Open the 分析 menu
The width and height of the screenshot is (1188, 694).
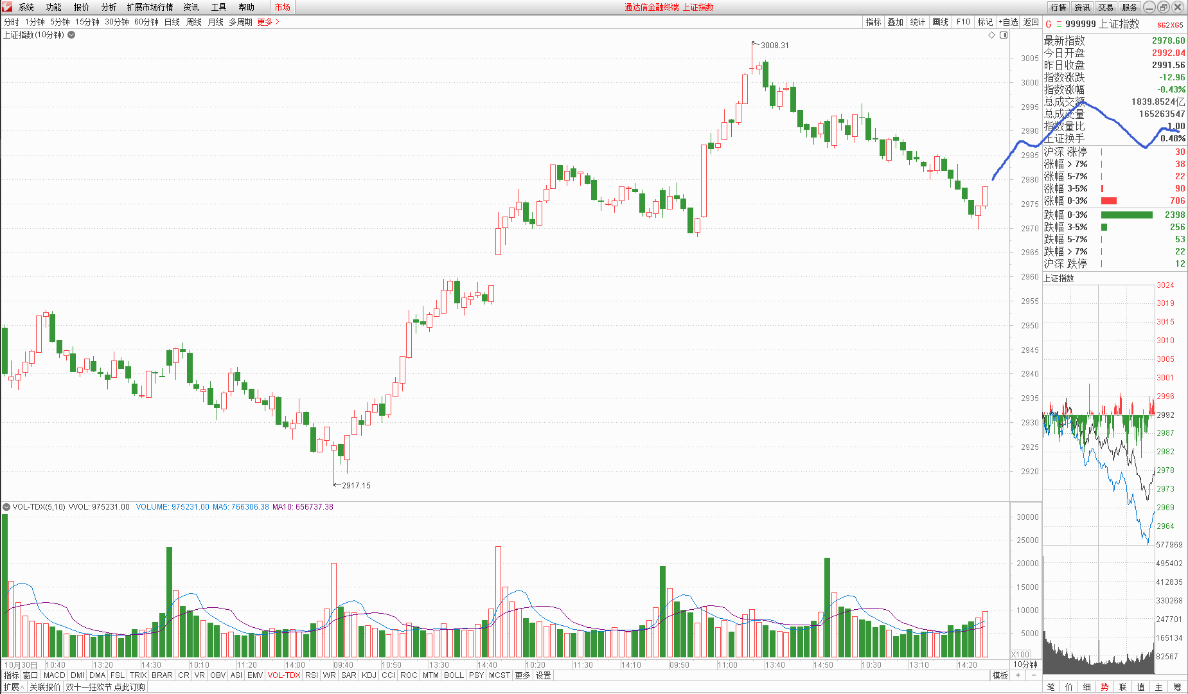[x=109, y=7]
